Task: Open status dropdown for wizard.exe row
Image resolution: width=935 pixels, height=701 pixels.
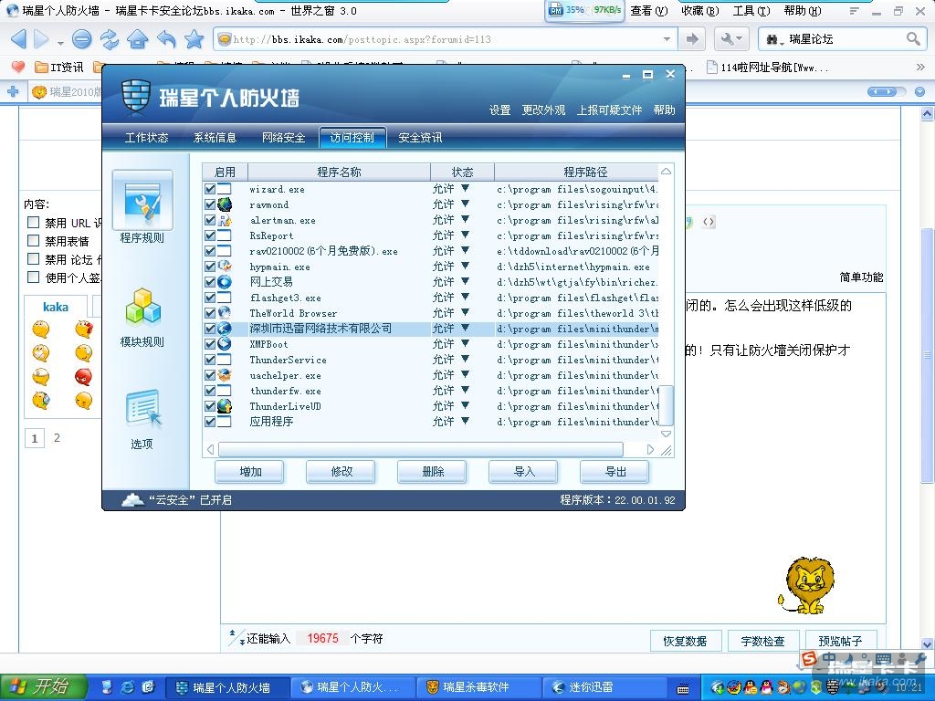Action: pos(465,188)
